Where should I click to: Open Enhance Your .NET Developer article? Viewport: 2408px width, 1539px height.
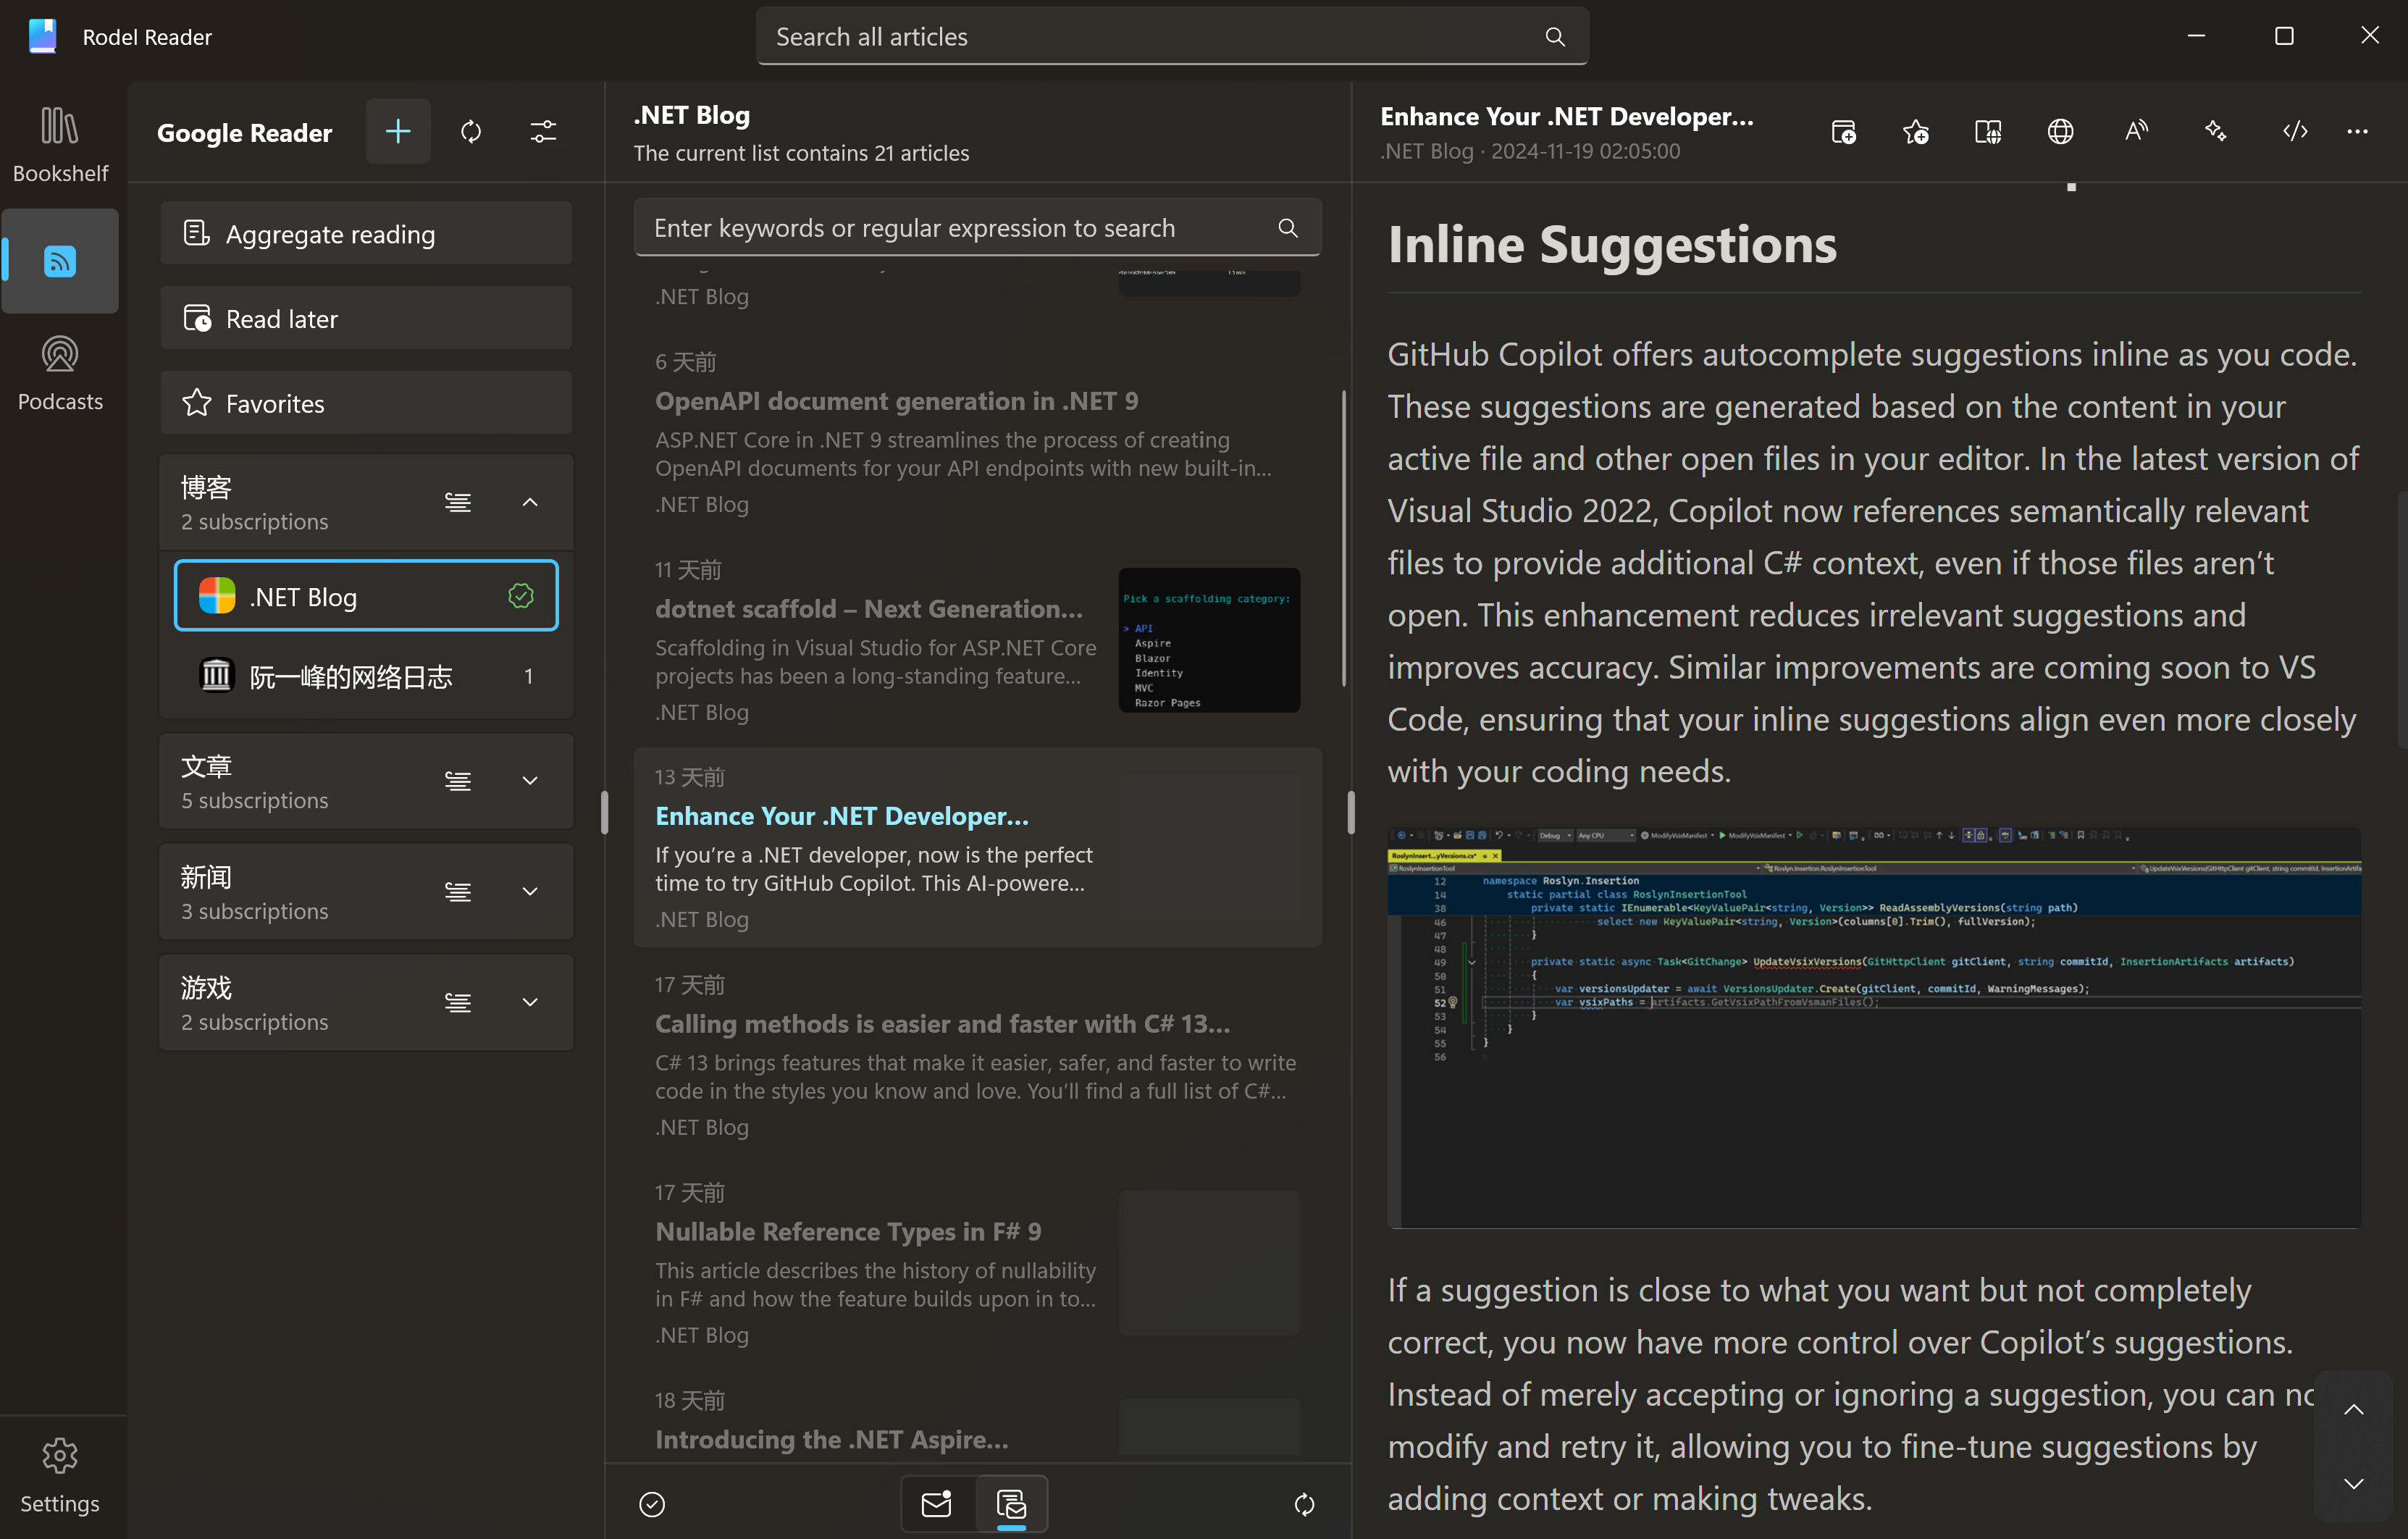977,848
